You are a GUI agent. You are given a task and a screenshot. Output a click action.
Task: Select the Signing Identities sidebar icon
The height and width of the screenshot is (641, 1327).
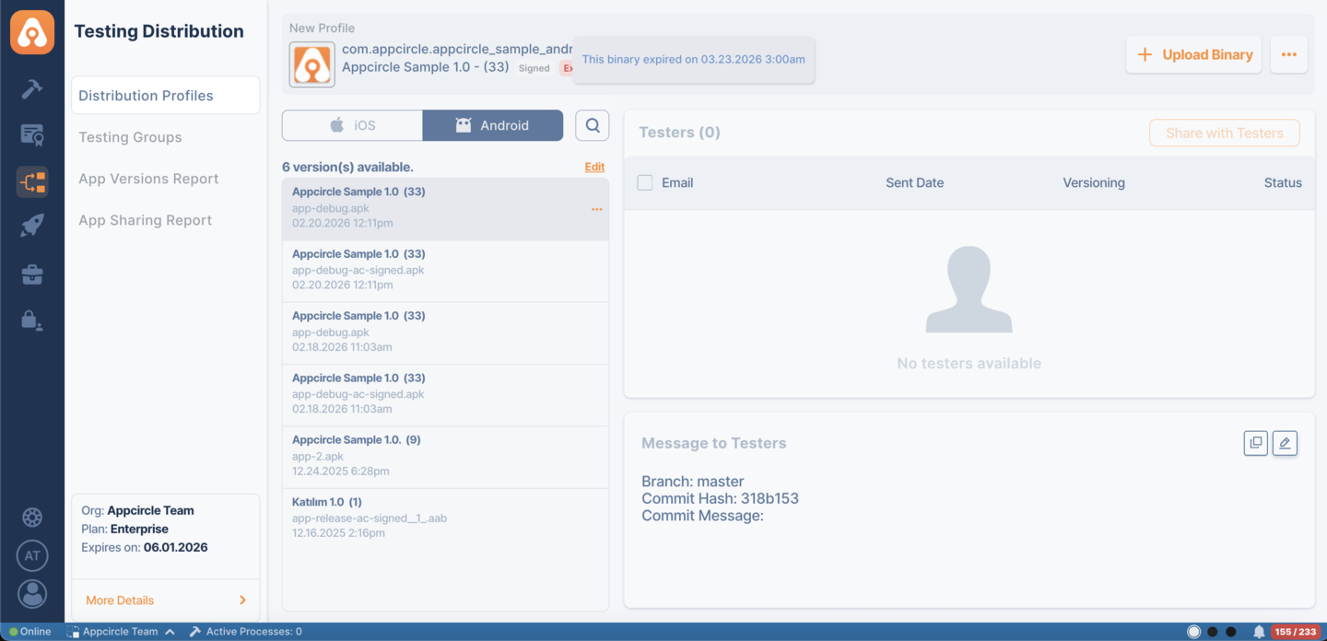click(32, 134)
